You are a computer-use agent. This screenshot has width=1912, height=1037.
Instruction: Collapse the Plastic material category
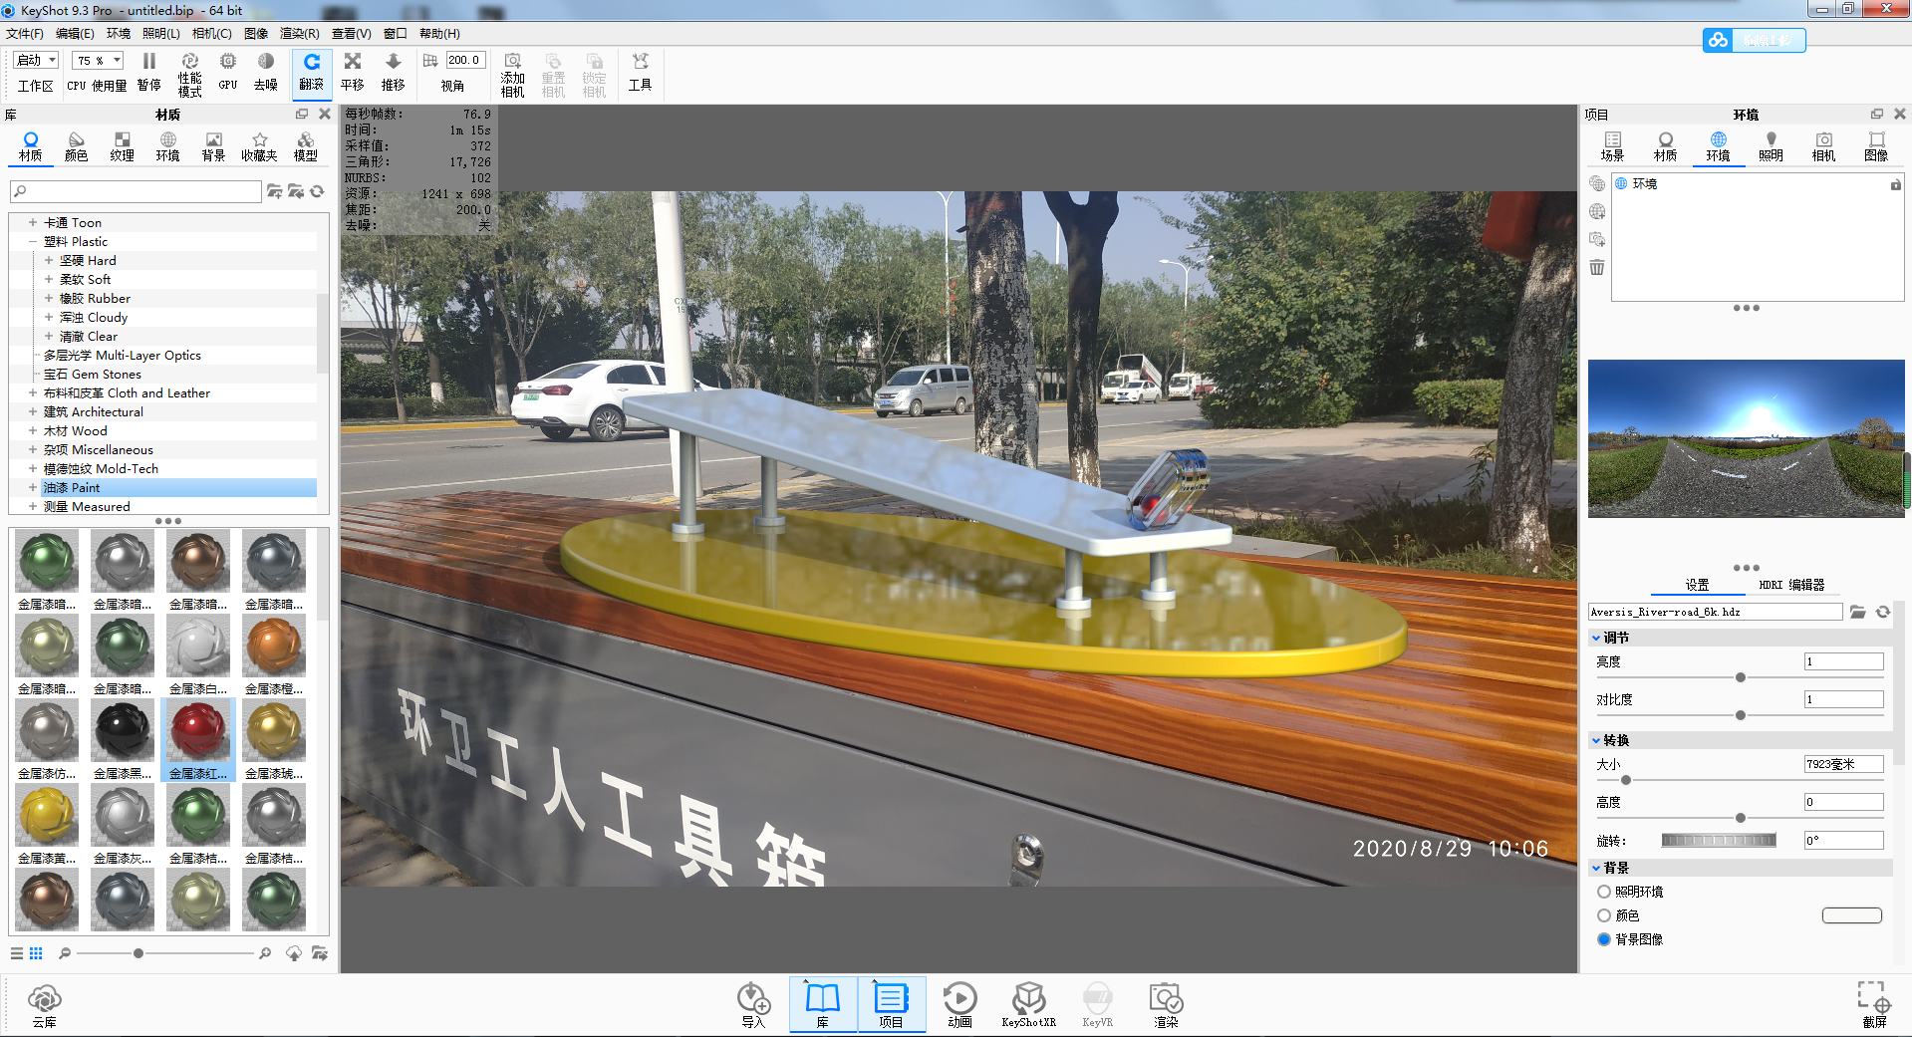pyautogui.click(x=33, y=241)
